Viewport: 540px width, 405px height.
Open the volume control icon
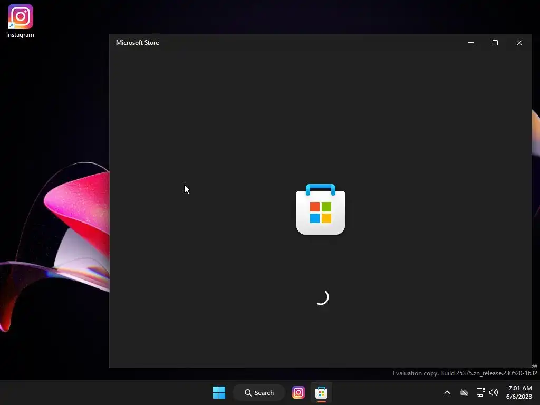point(494,392)
